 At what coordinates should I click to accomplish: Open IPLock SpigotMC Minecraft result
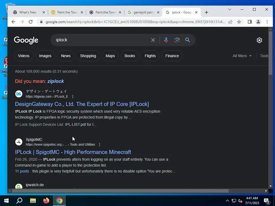73,152
